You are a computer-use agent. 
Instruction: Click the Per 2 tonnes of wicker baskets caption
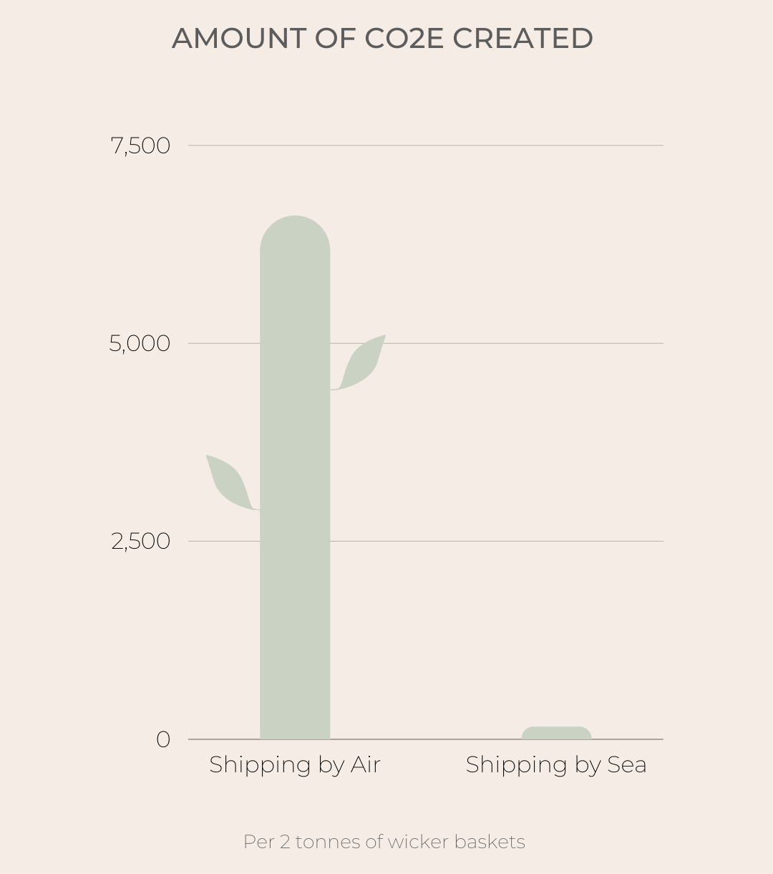(384, 842)
